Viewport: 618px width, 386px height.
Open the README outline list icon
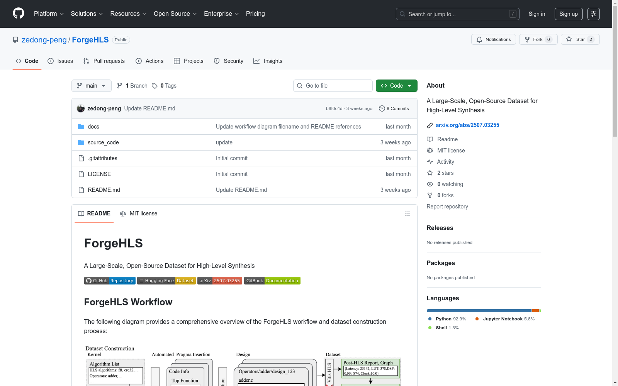[407, 214]
